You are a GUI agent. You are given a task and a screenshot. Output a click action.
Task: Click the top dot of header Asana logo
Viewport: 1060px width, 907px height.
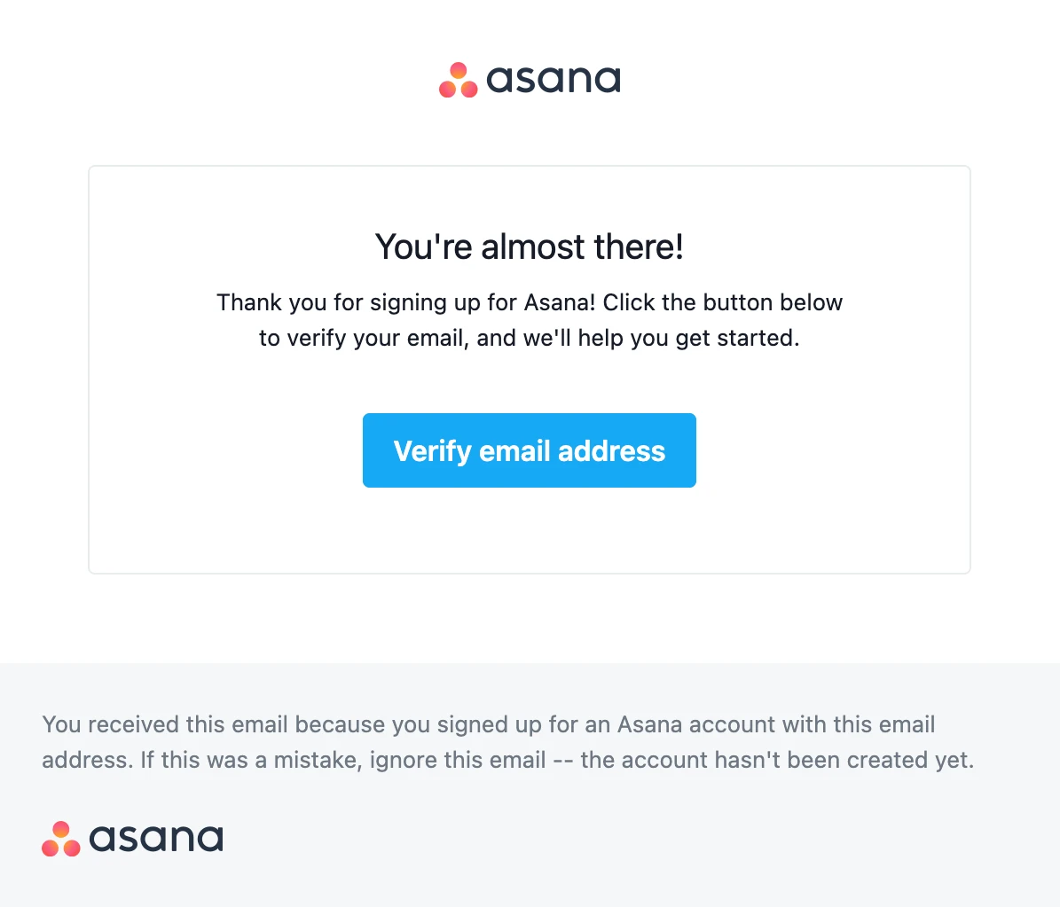coord(459,71)
